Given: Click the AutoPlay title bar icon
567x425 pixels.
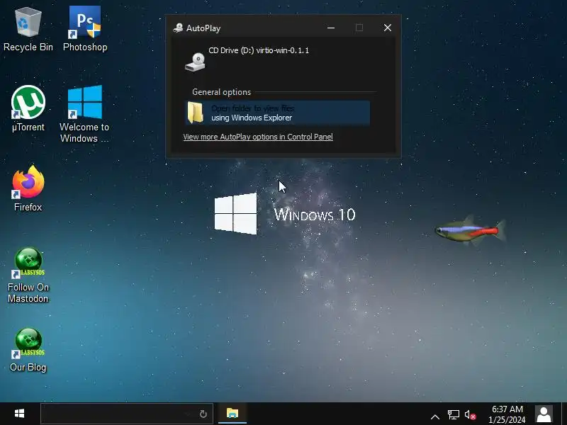Looking at the screenshot, I should point(178,28).
